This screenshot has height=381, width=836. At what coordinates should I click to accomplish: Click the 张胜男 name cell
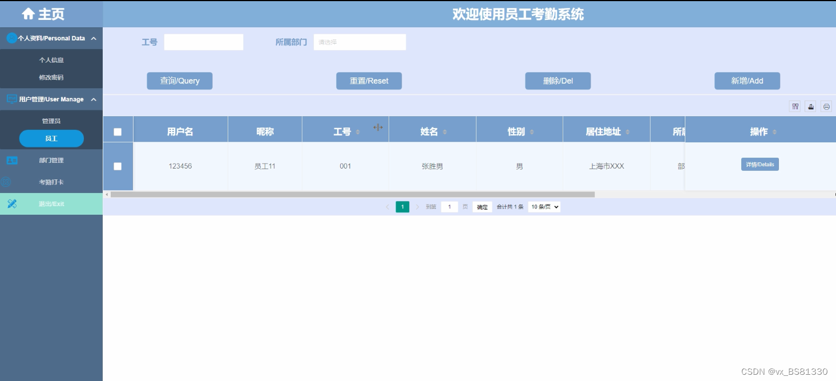coord(433,166)
